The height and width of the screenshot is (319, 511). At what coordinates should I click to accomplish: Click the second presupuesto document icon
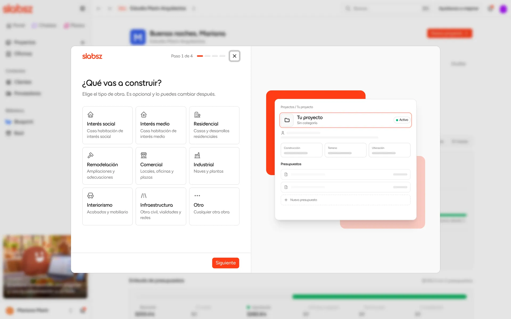click(286, 187)
